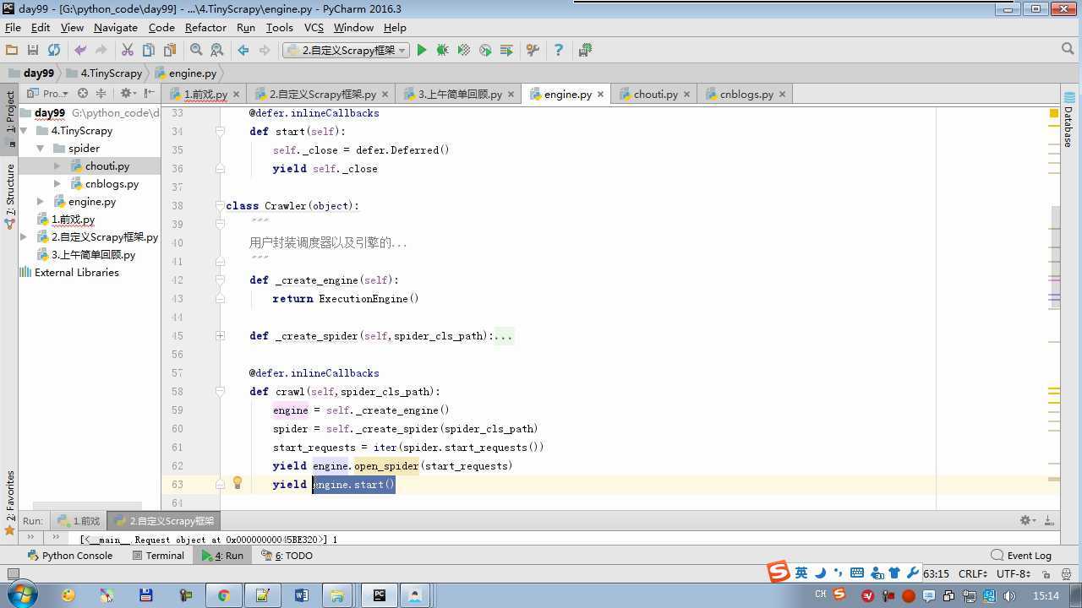The image size is (1082, 608).
Task: Expand the engine.py node in project tree
Action: click(40, 202)
